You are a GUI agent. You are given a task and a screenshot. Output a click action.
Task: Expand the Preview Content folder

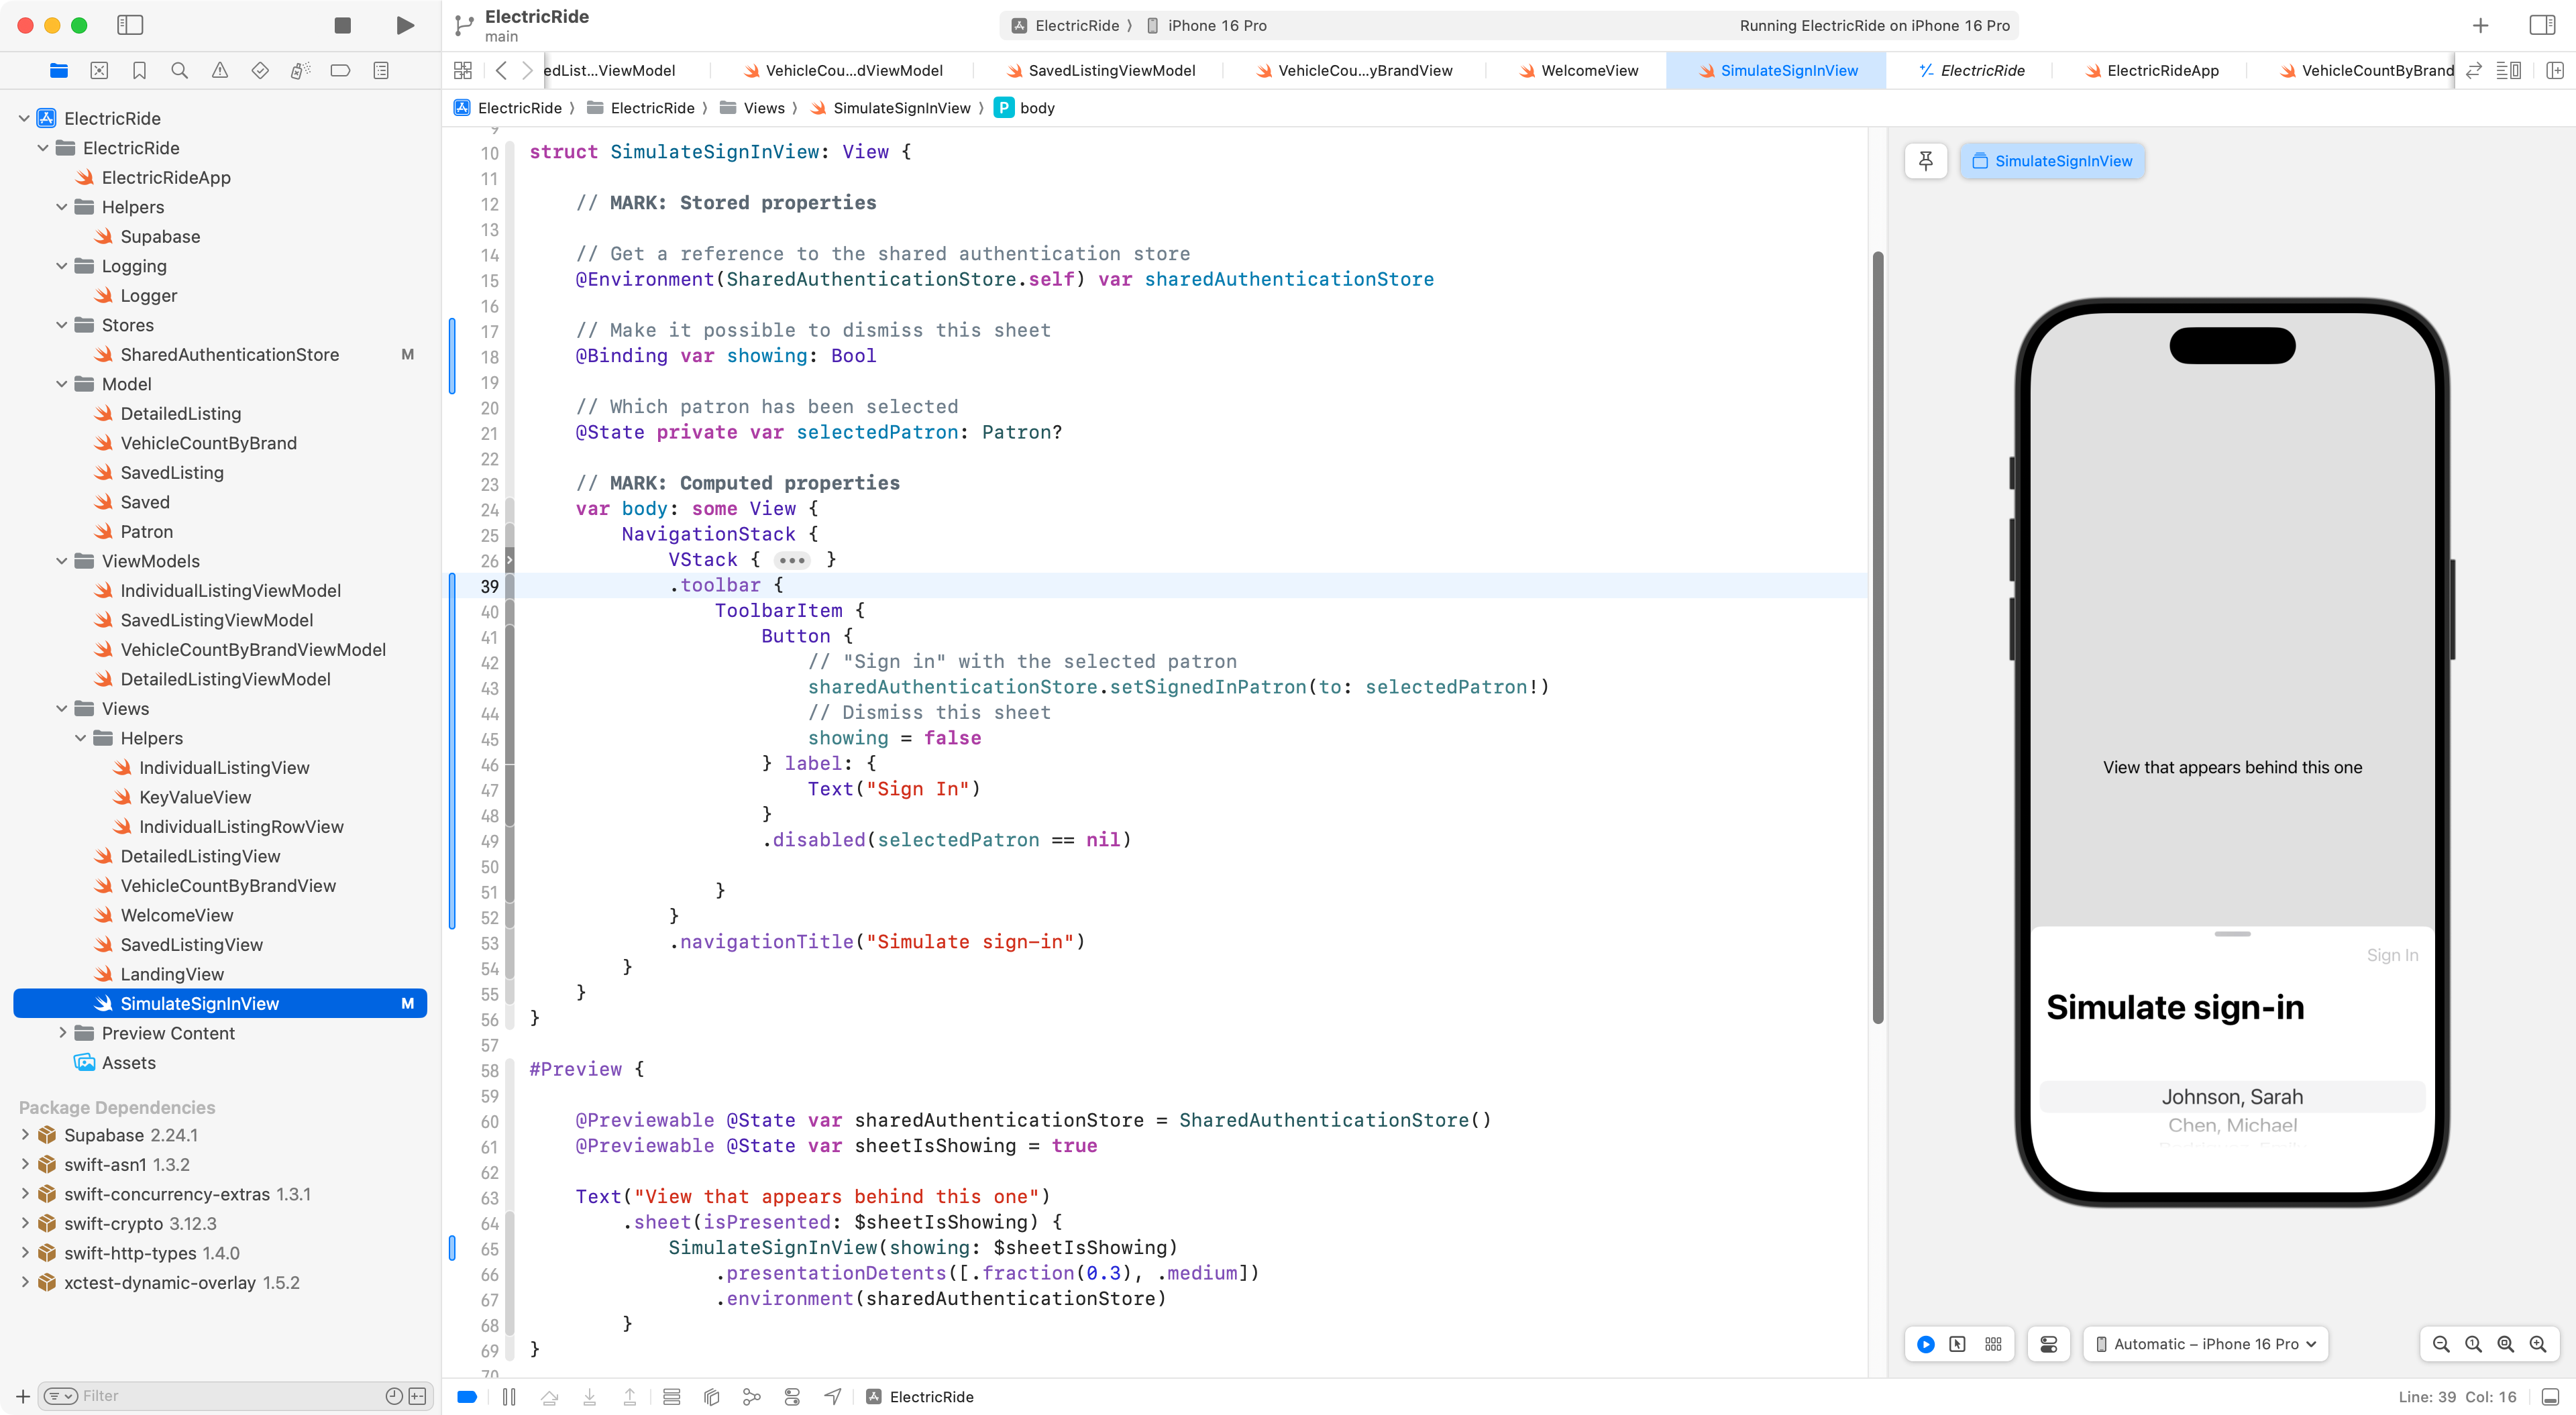[62, 1033]
